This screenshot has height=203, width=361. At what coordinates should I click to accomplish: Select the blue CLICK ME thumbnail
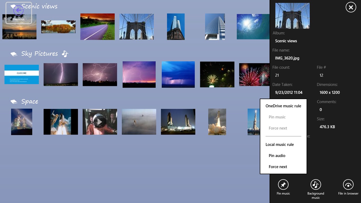click(22, 74)
